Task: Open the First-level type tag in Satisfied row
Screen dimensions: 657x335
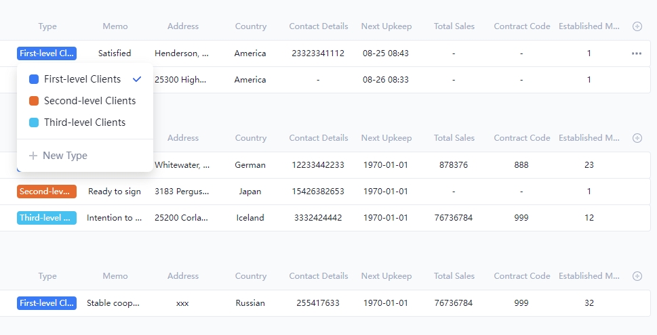Action: pos(47,53)
